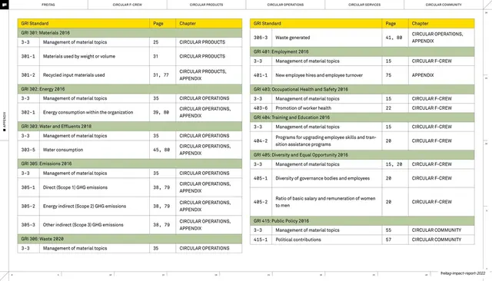
Task: Select the CIRCULAR OPERATIONS tab
Action: point(285,5)
